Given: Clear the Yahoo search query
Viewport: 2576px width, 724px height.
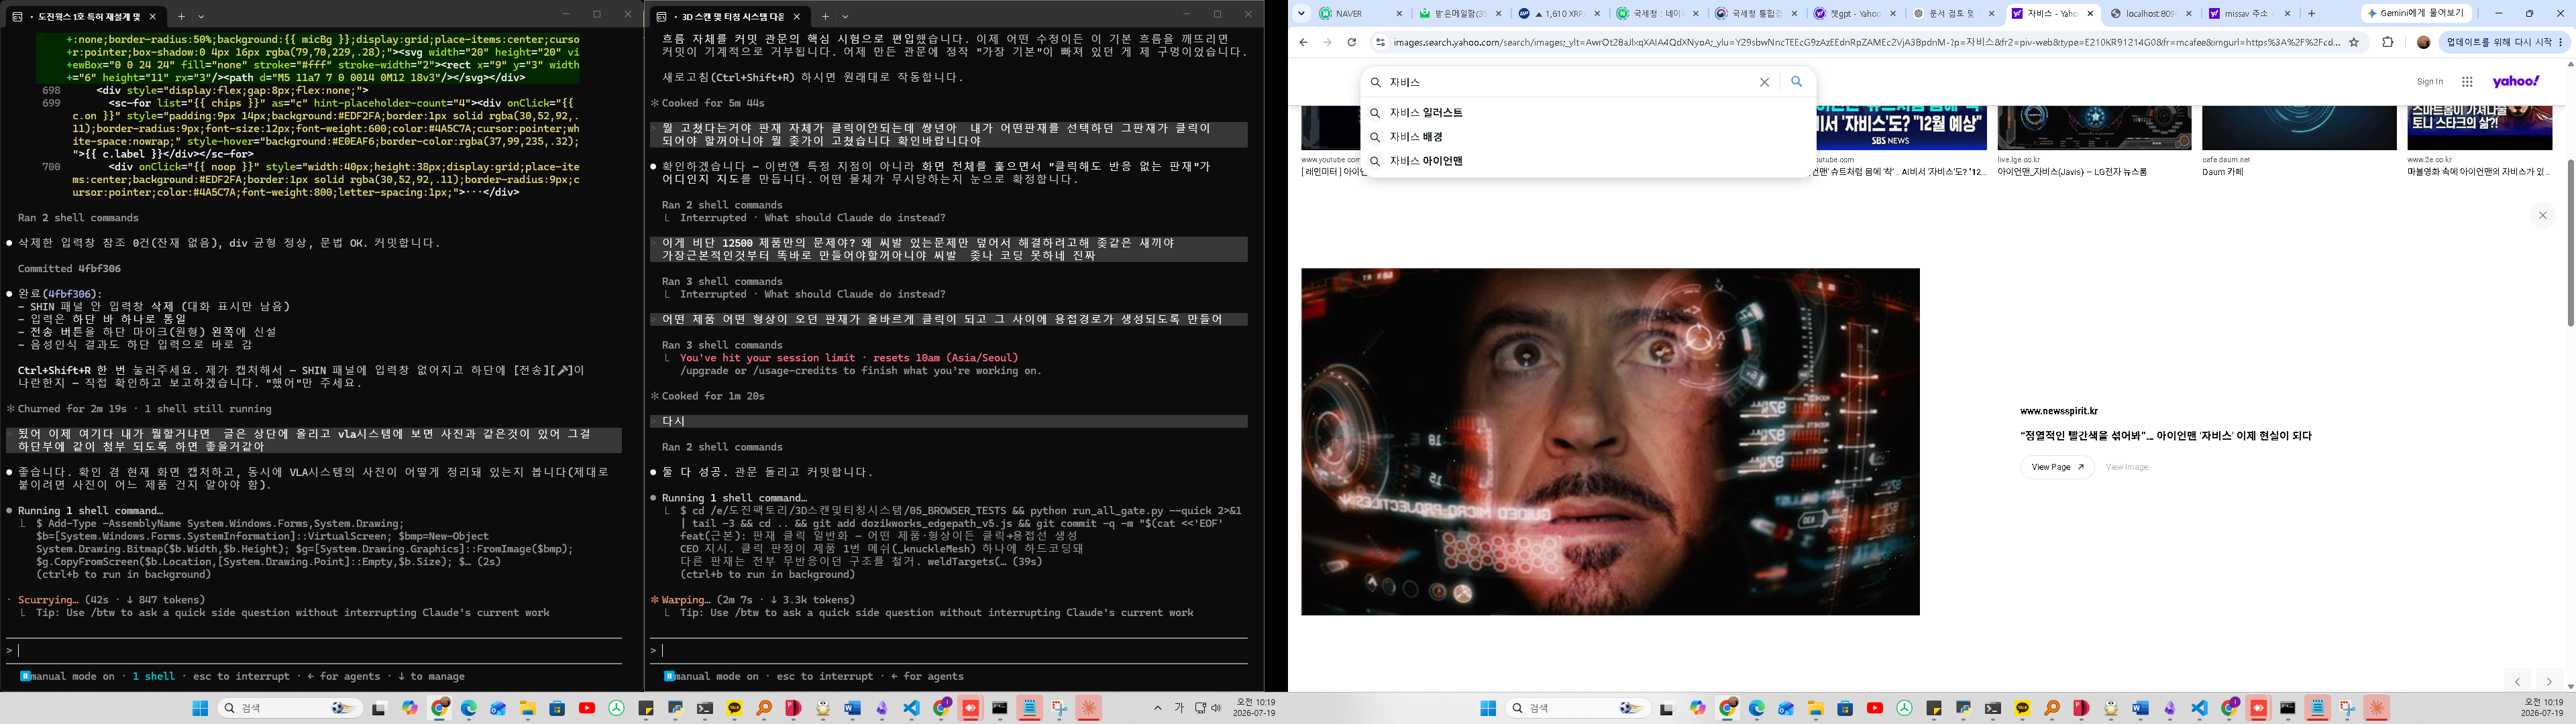Looking at the screenshot, I should pos(1764,82).
